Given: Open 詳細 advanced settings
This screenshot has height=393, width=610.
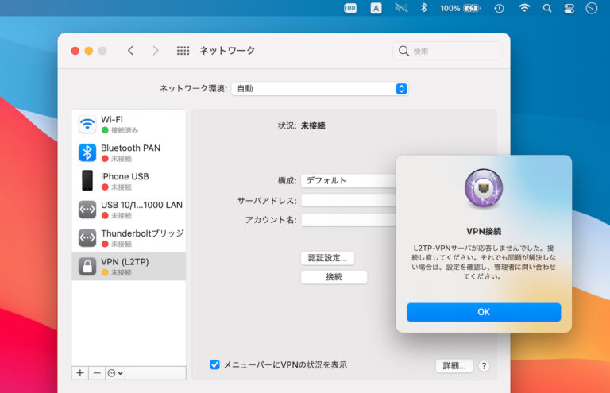Looking at the screenshot, I should 454,365.
